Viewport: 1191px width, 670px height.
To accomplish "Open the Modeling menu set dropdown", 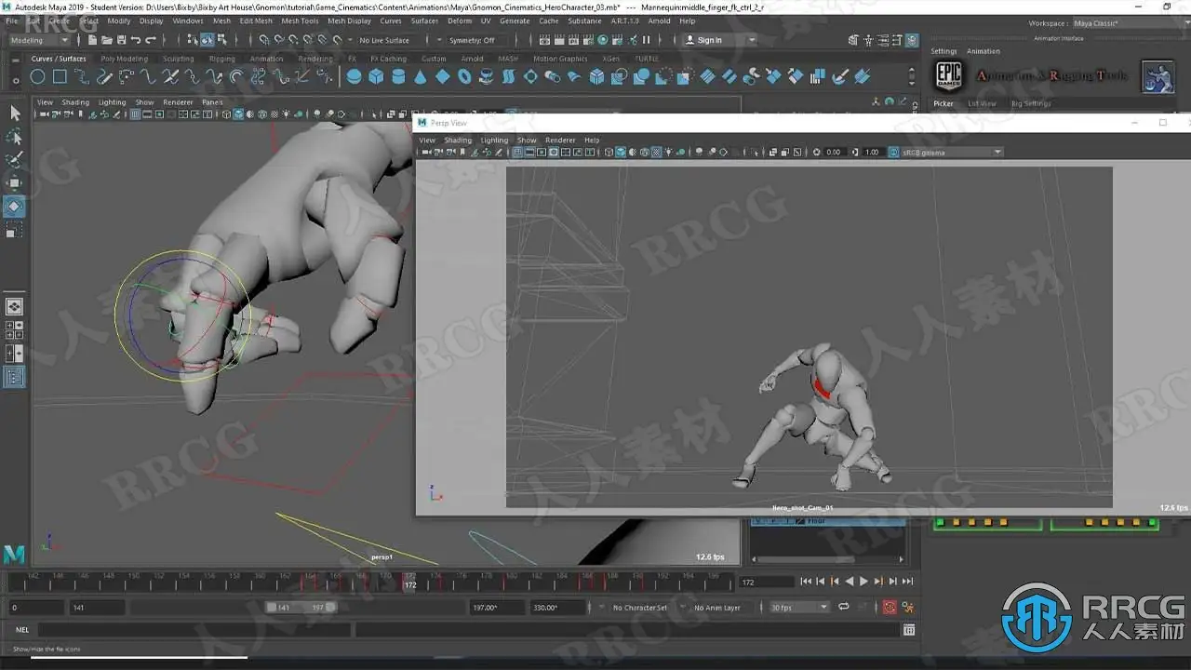I will tap(38, 40).
